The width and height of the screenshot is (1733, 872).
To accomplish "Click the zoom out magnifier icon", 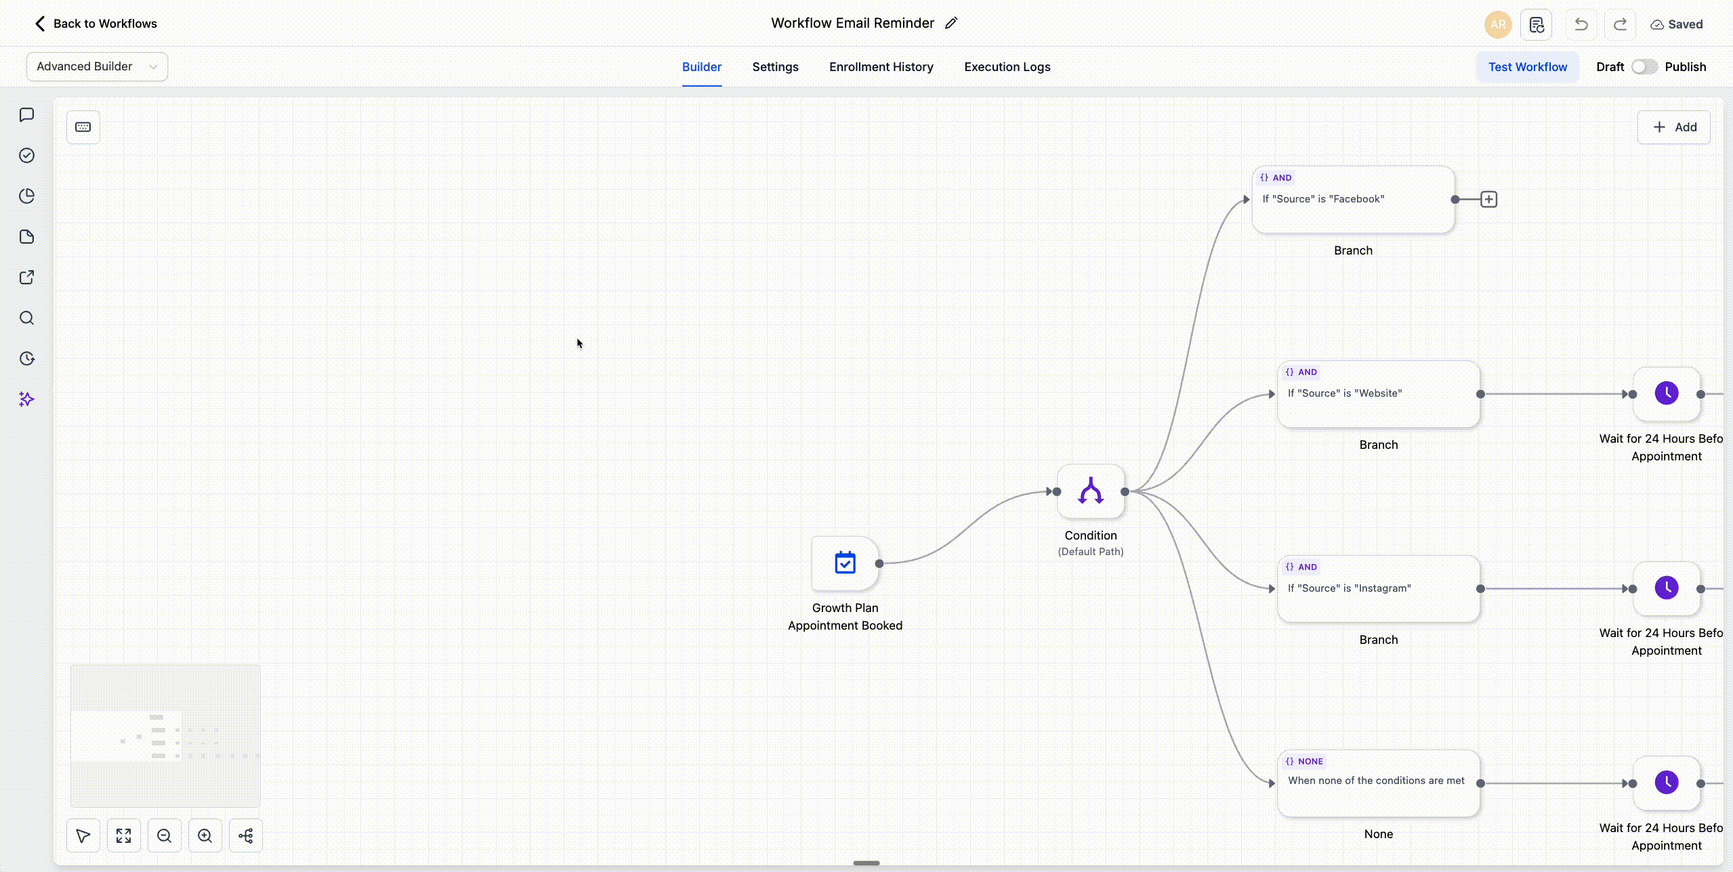I will (164, 835).
